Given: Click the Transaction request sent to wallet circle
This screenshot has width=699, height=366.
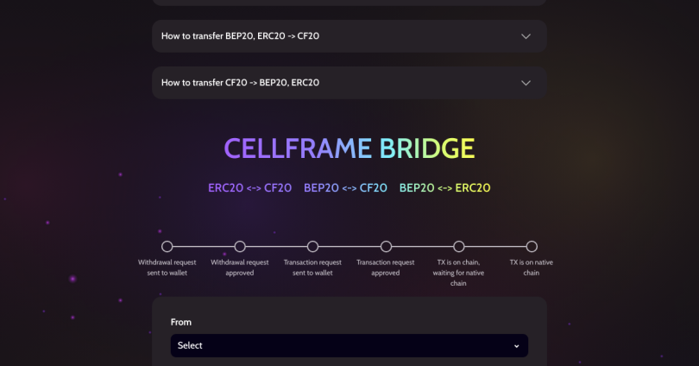Looking at the screenshot, I should (x=312, y=247).
